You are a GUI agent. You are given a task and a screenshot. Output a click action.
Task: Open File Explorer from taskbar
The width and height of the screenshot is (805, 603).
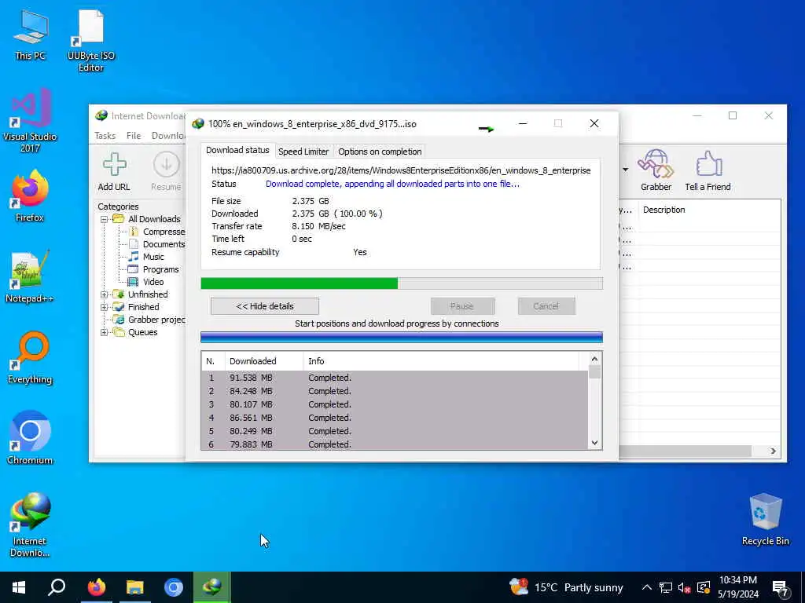pos(135,587)
